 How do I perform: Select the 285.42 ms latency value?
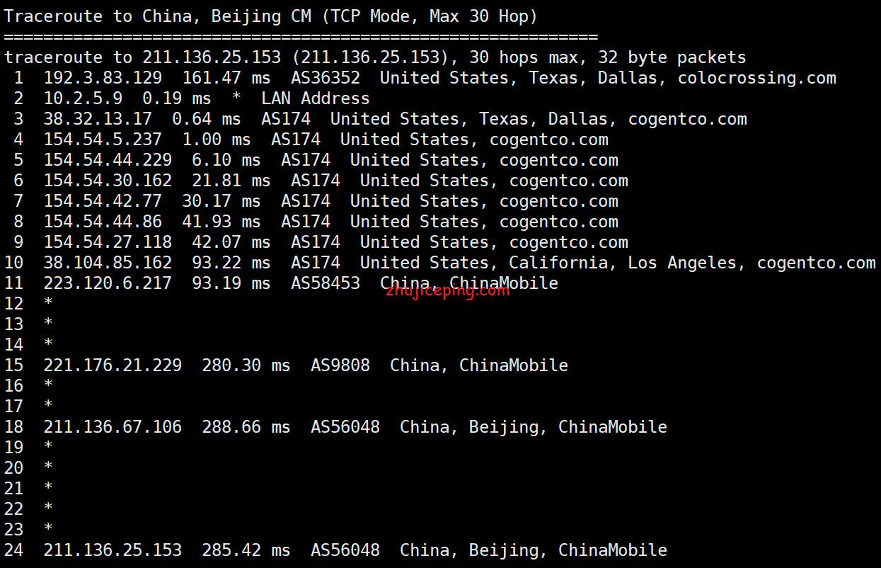point(246,550)
